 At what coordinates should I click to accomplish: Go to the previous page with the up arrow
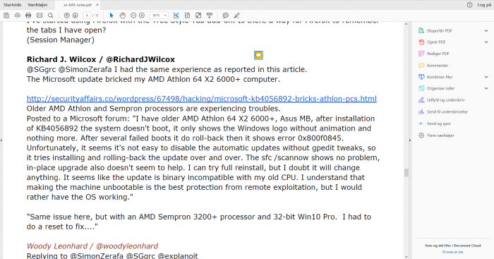click(x=66, y=16)
